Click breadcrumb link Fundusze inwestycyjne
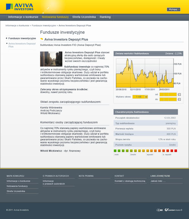189x219 pixels. (44, 25)
